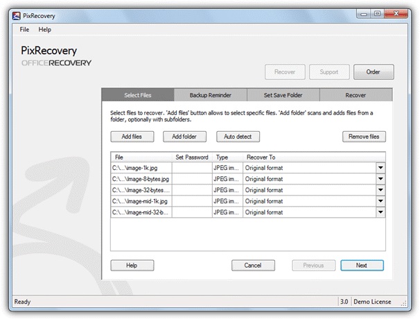The height and width of the screenshot is (319, 420).
Task: Click the Order button
Action: tap(374, 72)
